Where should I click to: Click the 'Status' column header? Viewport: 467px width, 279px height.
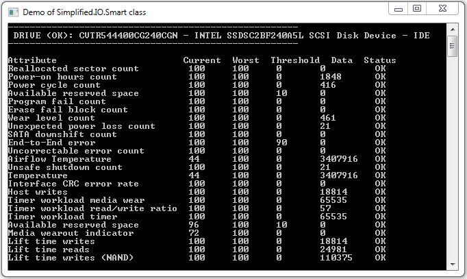[380, 60]
